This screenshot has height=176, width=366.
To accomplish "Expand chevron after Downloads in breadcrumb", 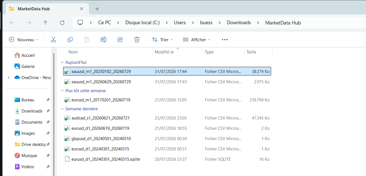I will [258, 23].
